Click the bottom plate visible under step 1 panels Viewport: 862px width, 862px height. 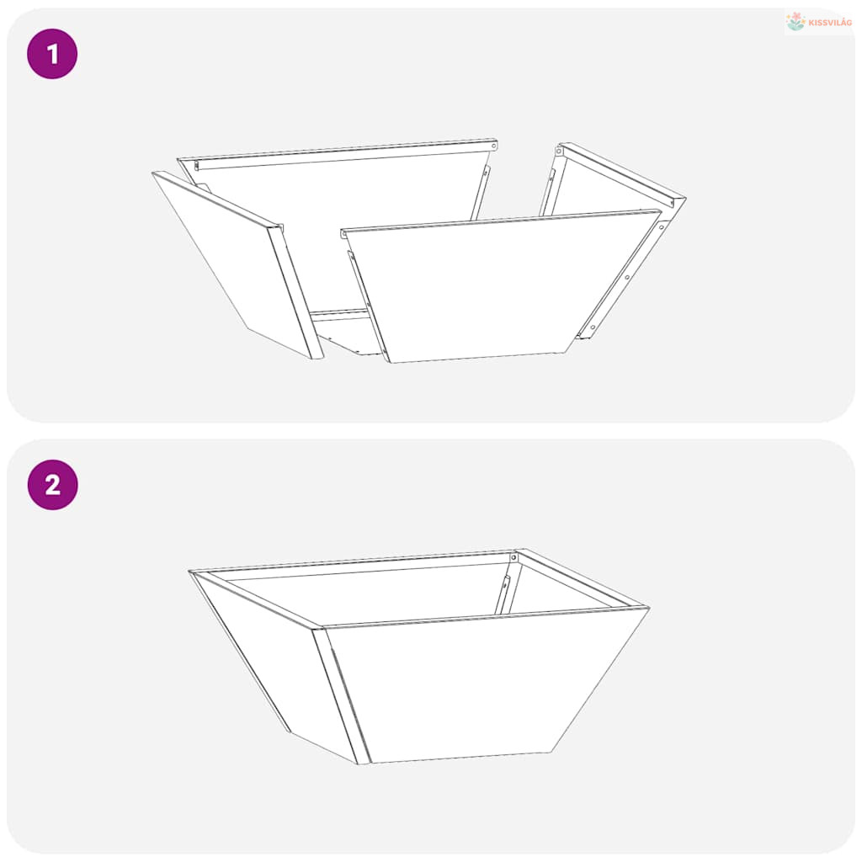346,333
